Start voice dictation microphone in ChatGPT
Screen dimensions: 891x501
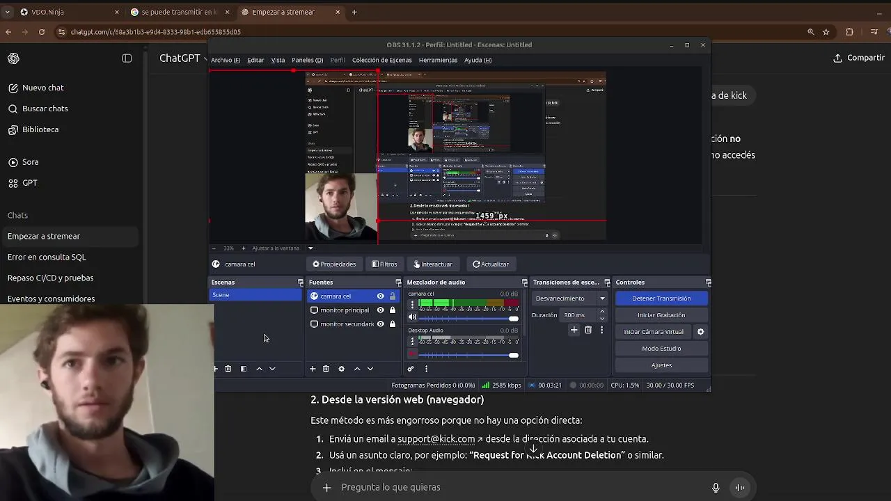[716, 488]
